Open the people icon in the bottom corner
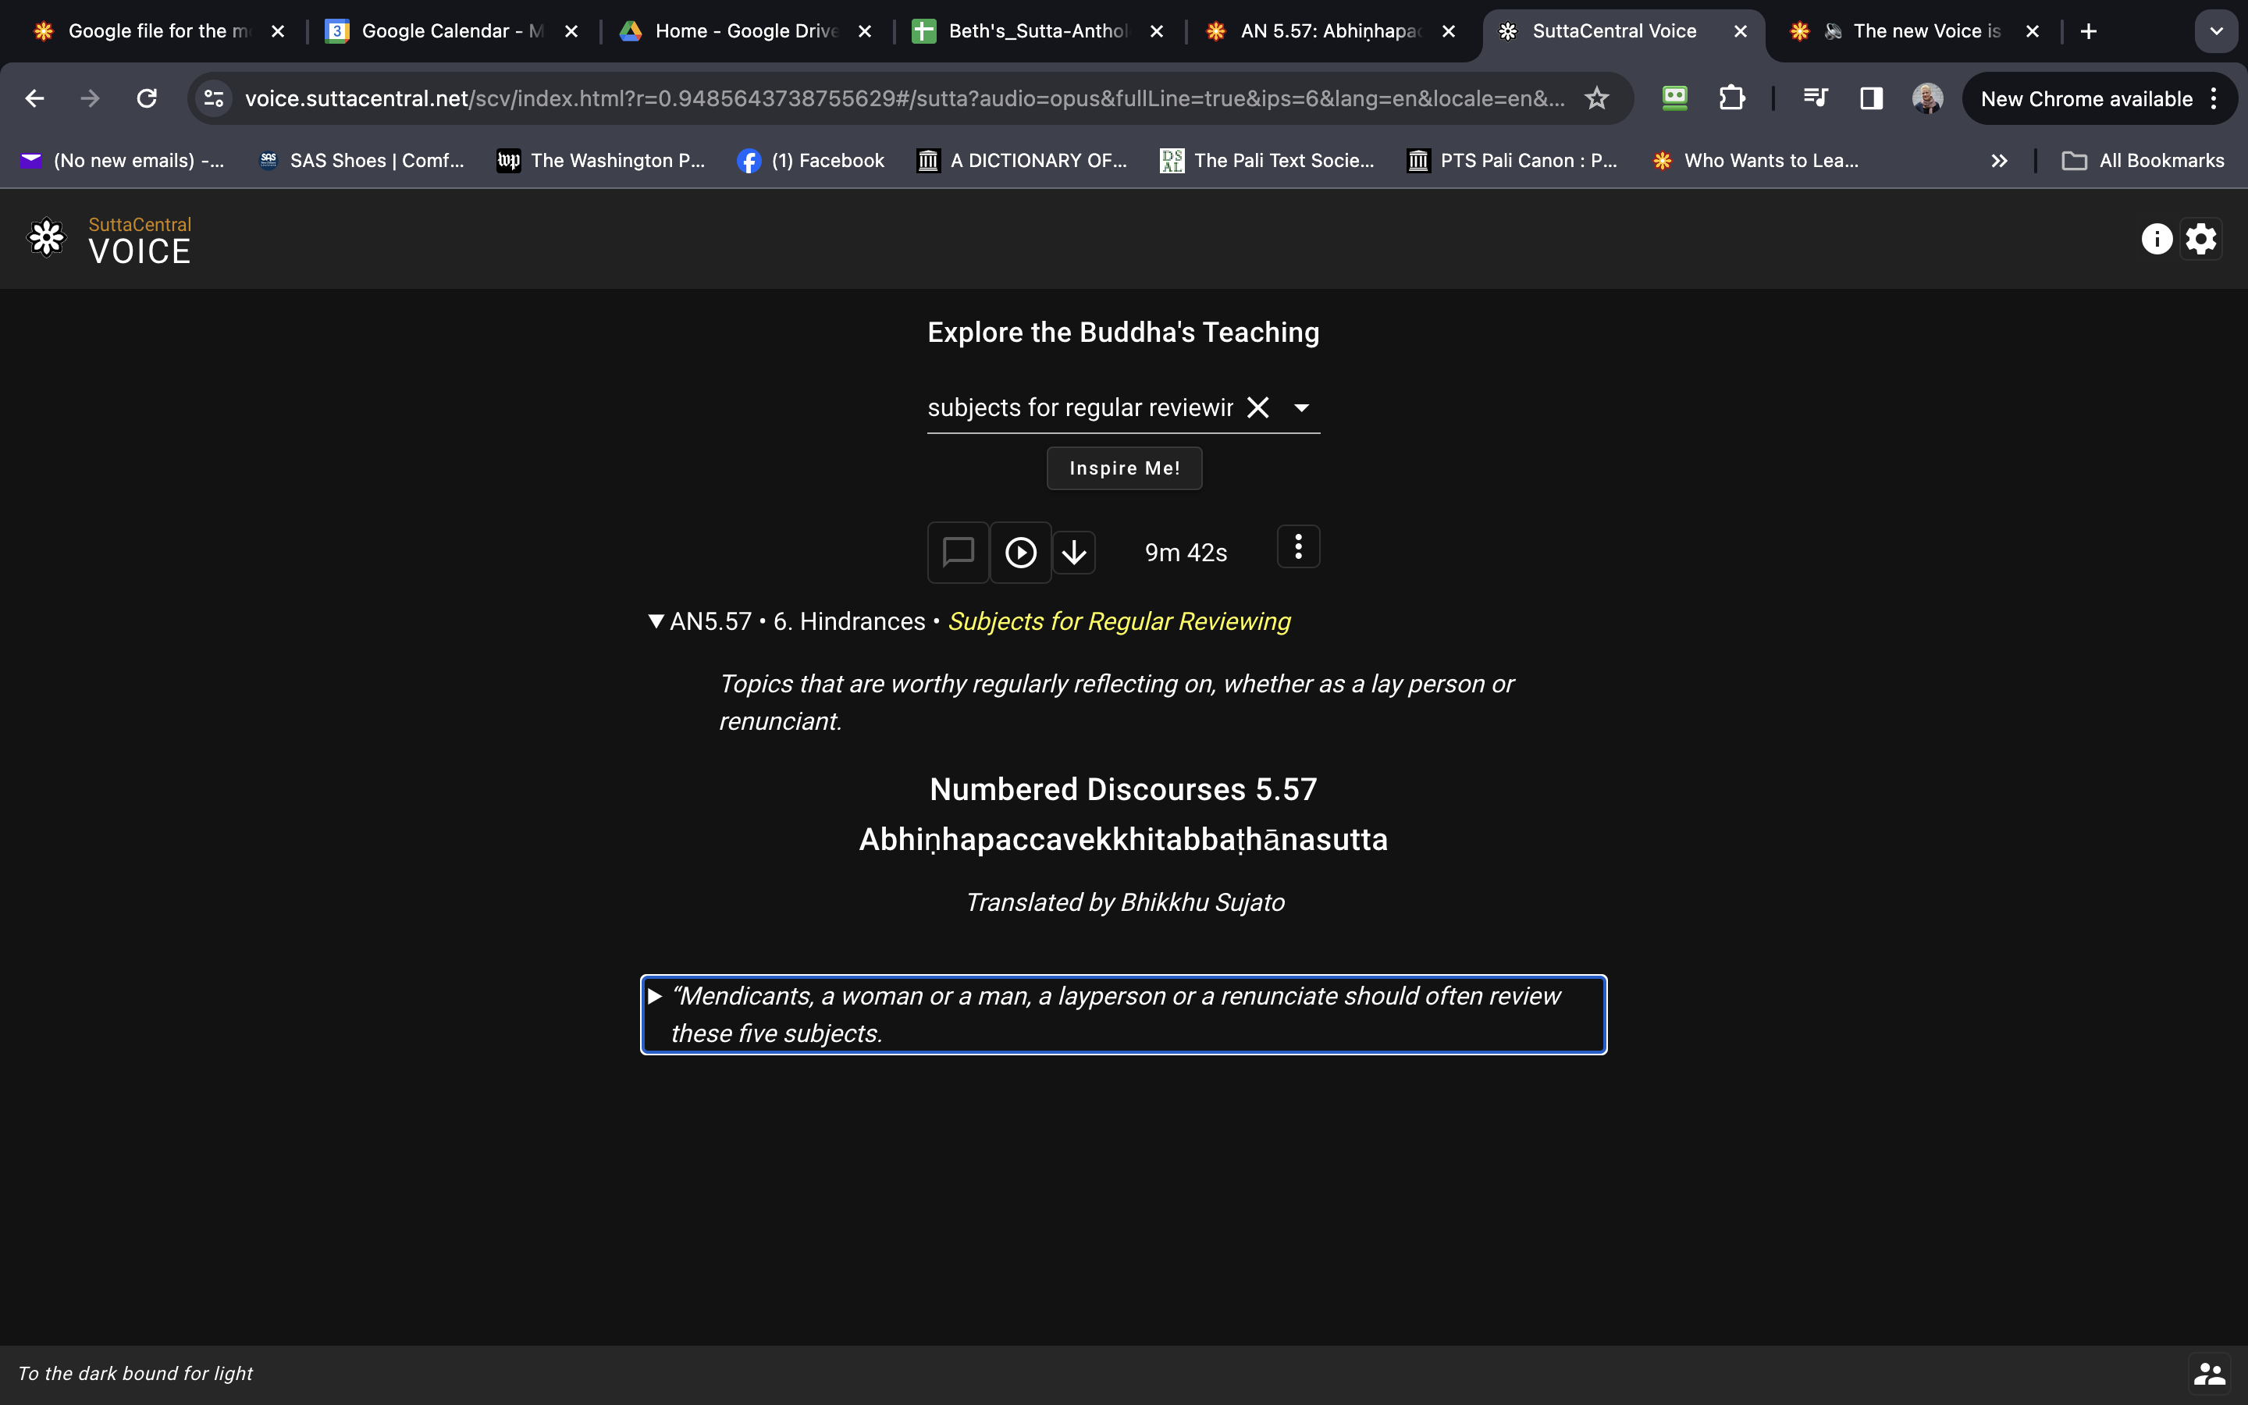The width and height of the screenshot is (2248, 1405). (2209, 1372)
